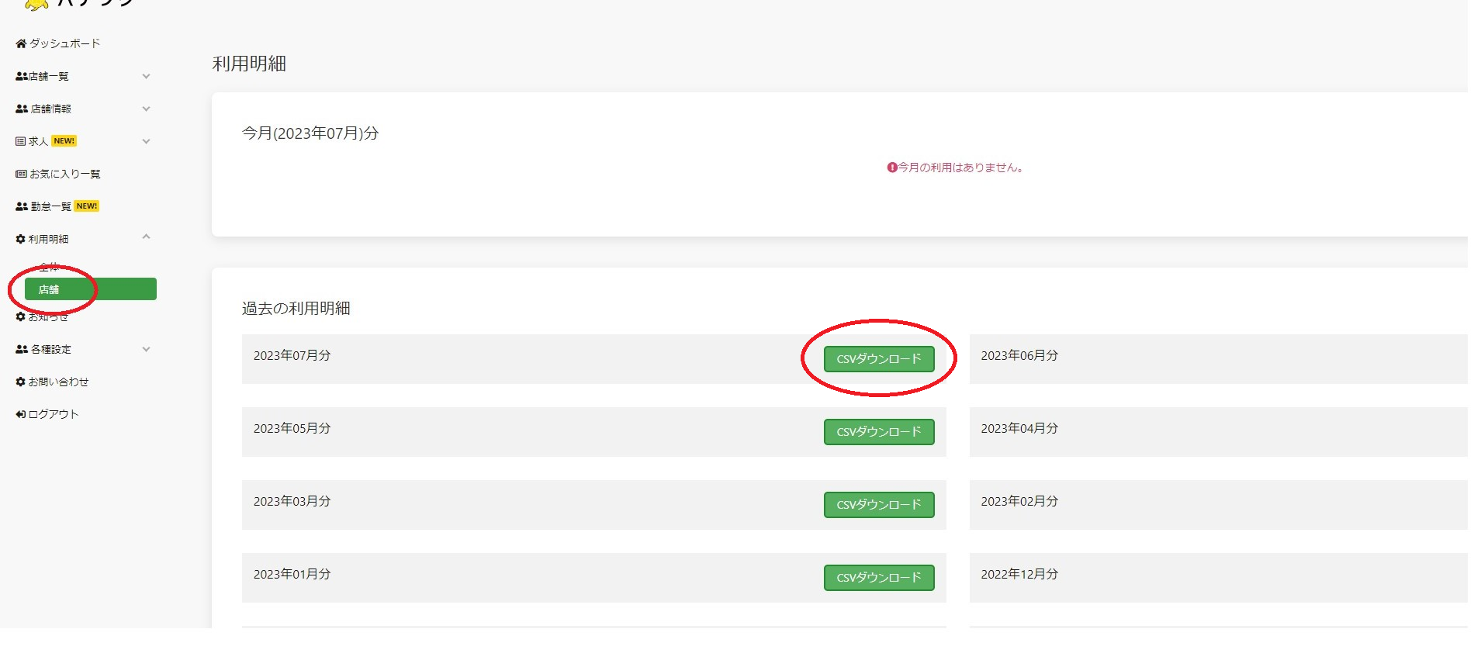Click the 2023年06月分 row label

[1019, 355]
